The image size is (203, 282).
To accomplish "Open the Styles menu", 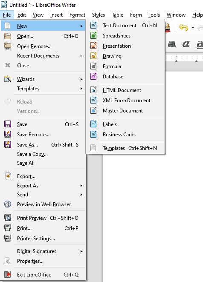I will pyautogui.click(x=99, y=15).
